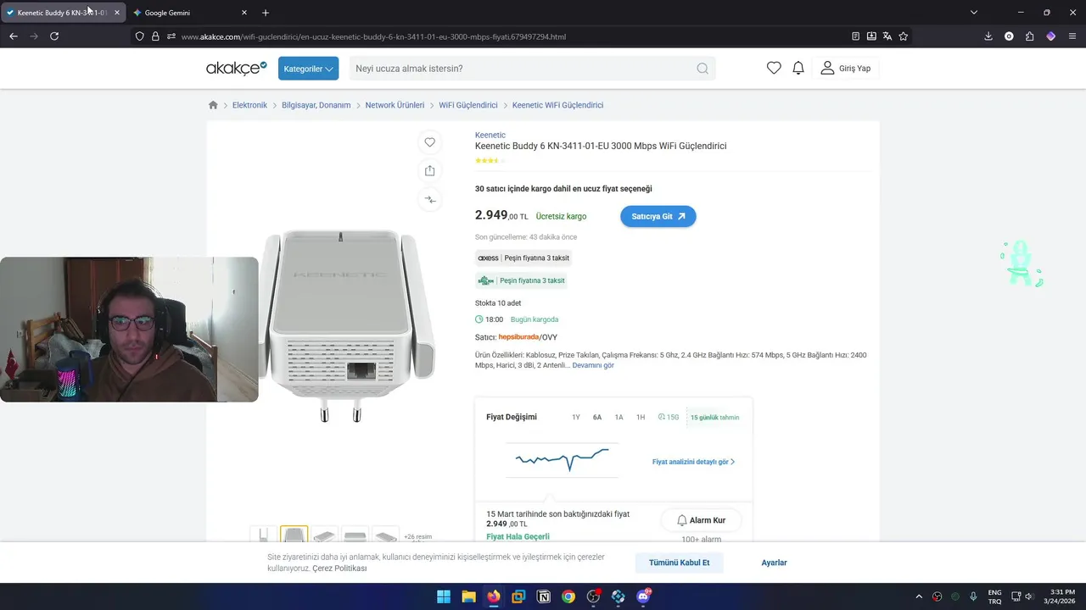This screenshot has width=1086, height=610.
Task: Close the Google Gemini tab
Action: pos(244,13)
